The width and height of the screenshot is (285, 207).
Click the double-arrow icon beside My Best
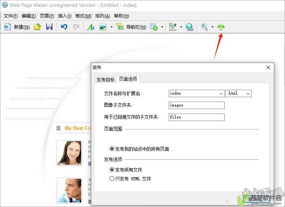[58, 128]
